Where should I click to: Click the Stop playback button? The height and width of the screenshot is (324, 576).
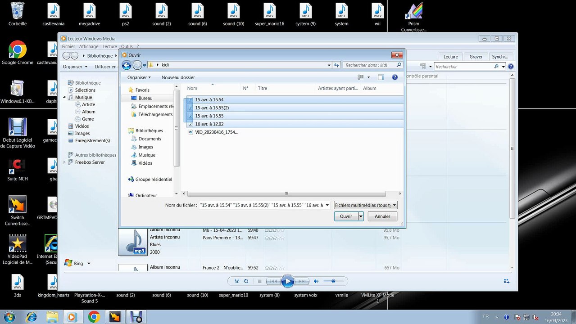(259, 281)
